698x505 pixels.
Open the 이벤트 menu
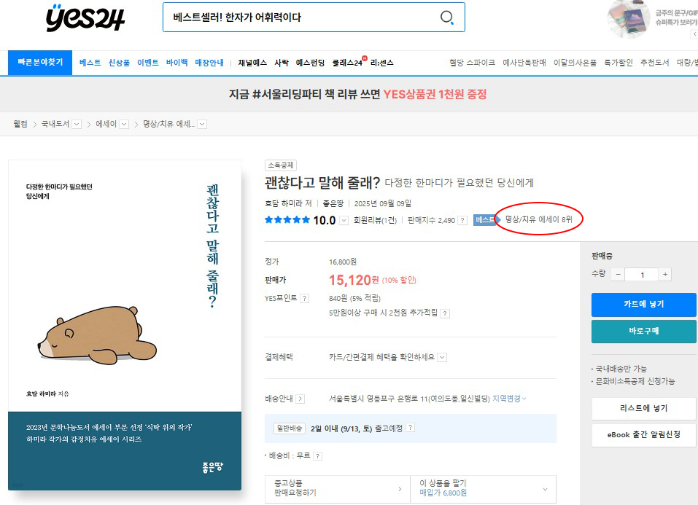[x=148, y=63]
